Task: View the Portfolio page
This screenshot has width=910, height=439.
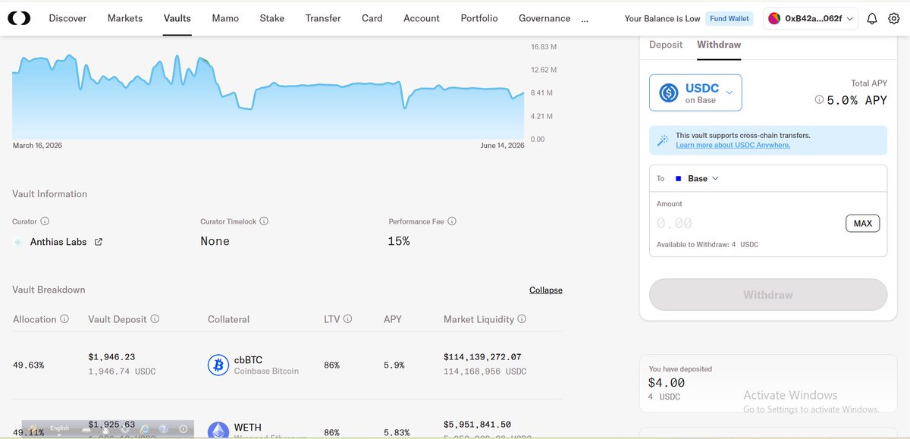Action: click(x=479, y=18)
